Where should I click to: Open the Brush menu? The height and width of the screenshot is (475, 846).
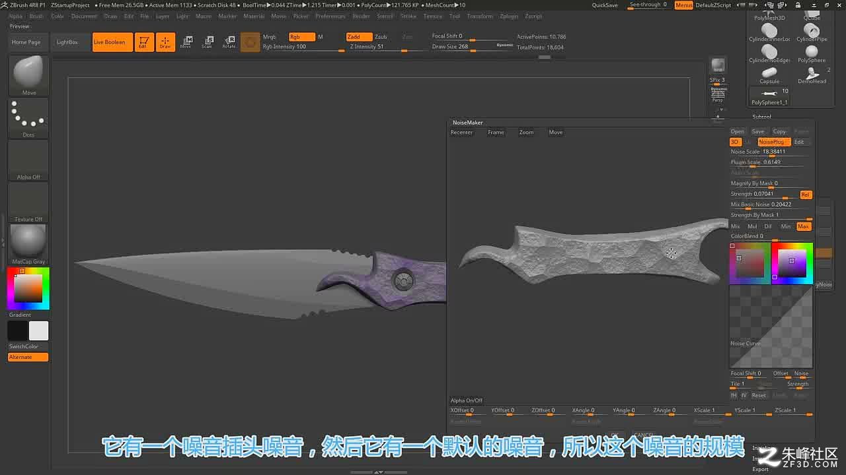point(36,16)
